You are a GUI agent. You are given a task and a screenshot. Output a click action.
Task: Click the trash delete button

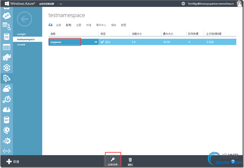point(130,162)
